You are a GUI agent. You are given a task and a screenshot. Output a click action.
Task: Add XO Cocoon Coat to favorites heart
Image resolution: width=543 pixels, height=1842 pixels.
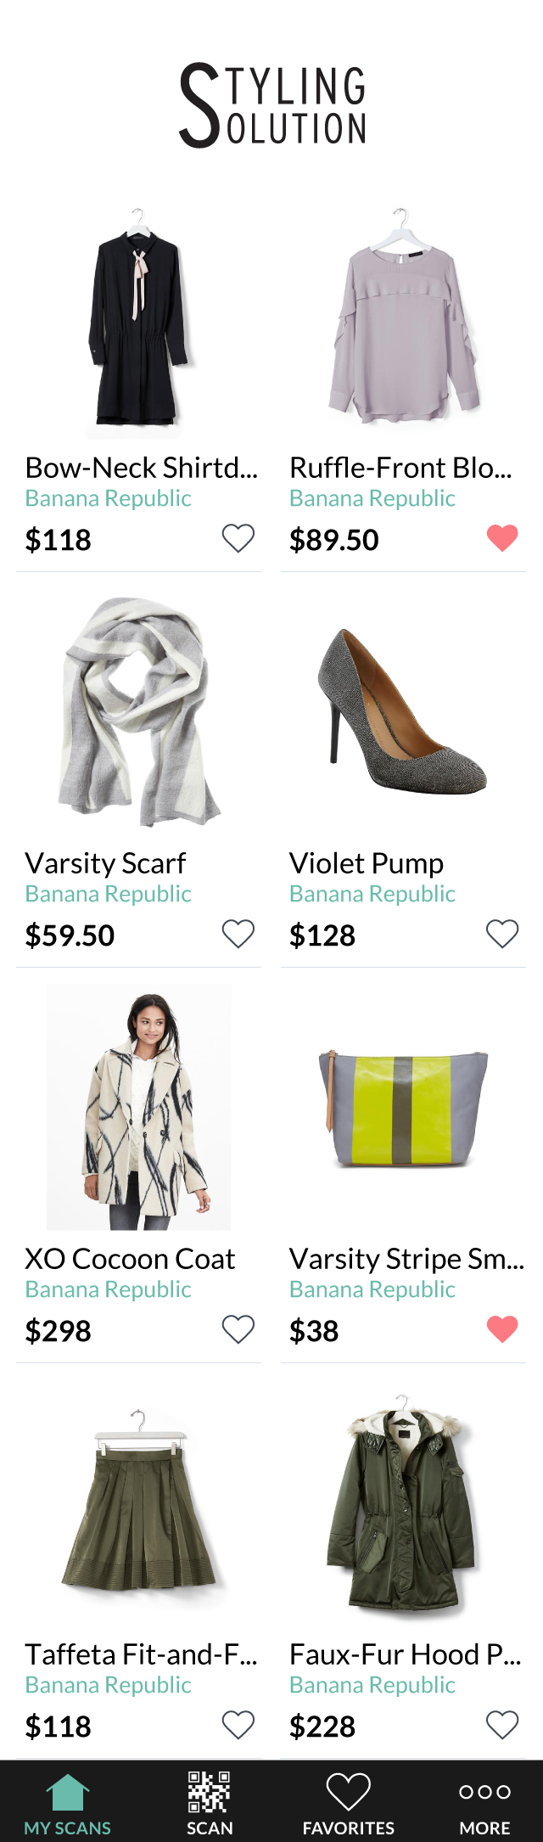coord(238,1329)
